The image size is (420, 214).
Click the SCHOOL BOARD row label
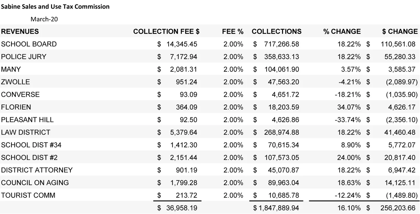[29, 44]
